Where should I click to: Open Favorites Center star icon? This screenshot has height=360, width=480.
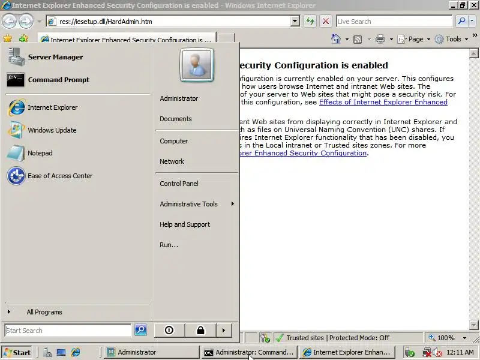(7, 38)
